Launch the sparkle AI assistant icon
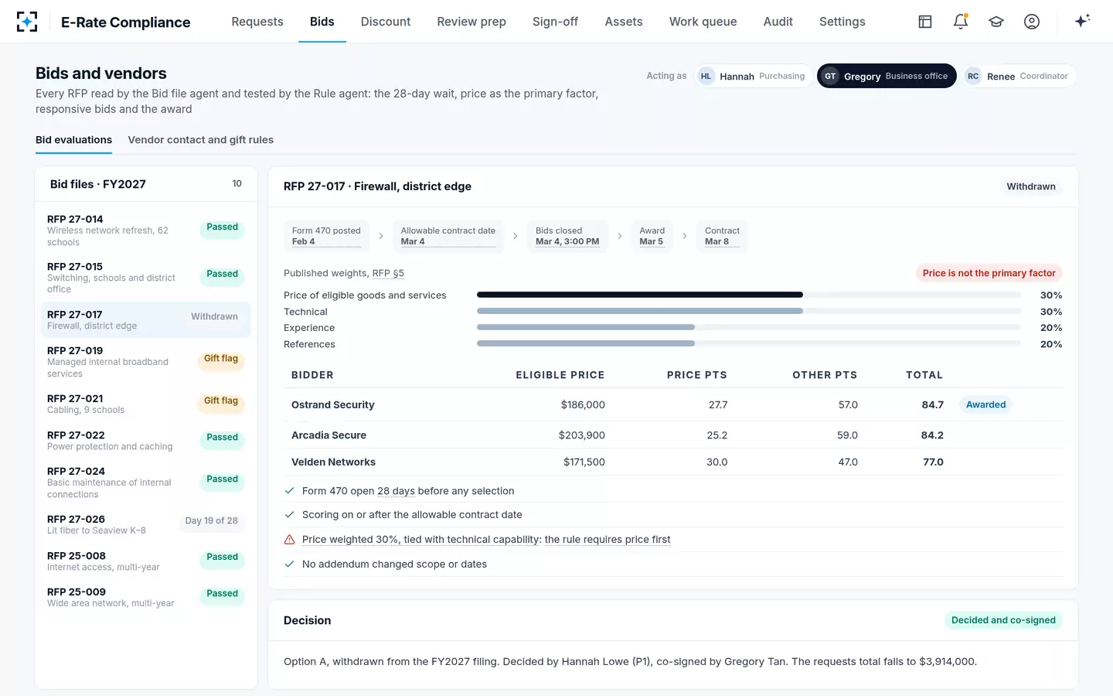Viewport: 1113px width, 696px height. (x=1082, y=21)
